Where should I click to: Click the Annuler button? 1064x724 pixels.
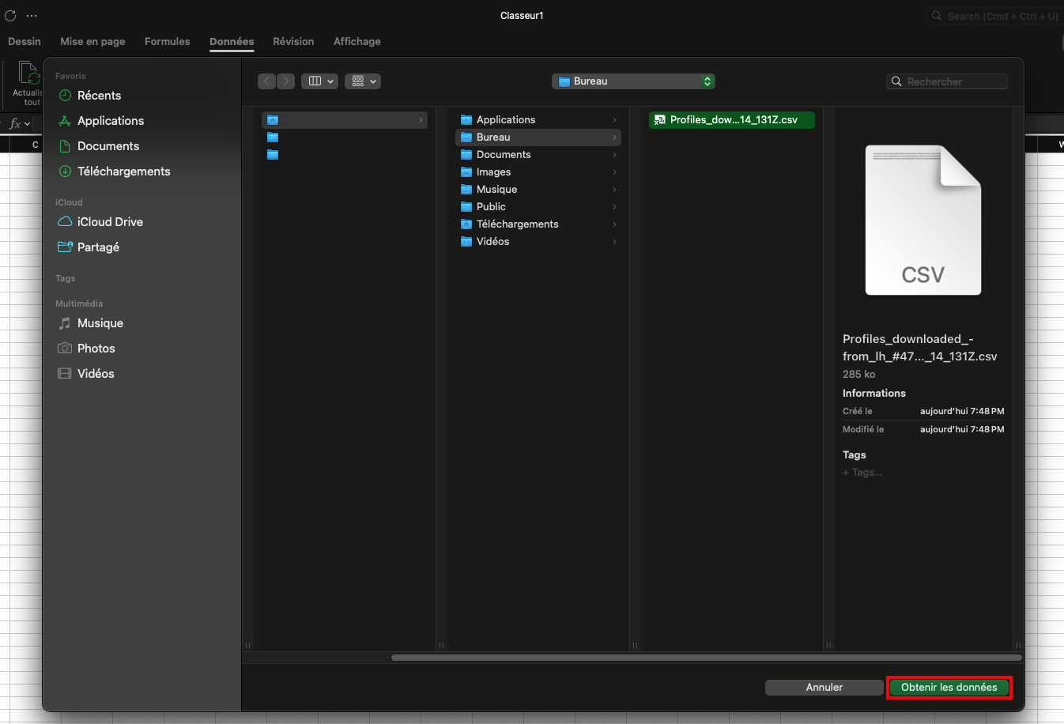pyautogui.click(x=824, y=688)
